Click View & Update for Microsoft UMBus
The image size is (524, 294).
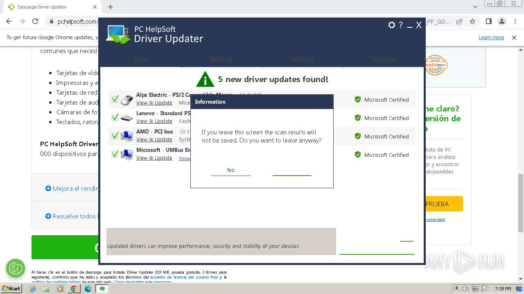(x=154, y=158)
